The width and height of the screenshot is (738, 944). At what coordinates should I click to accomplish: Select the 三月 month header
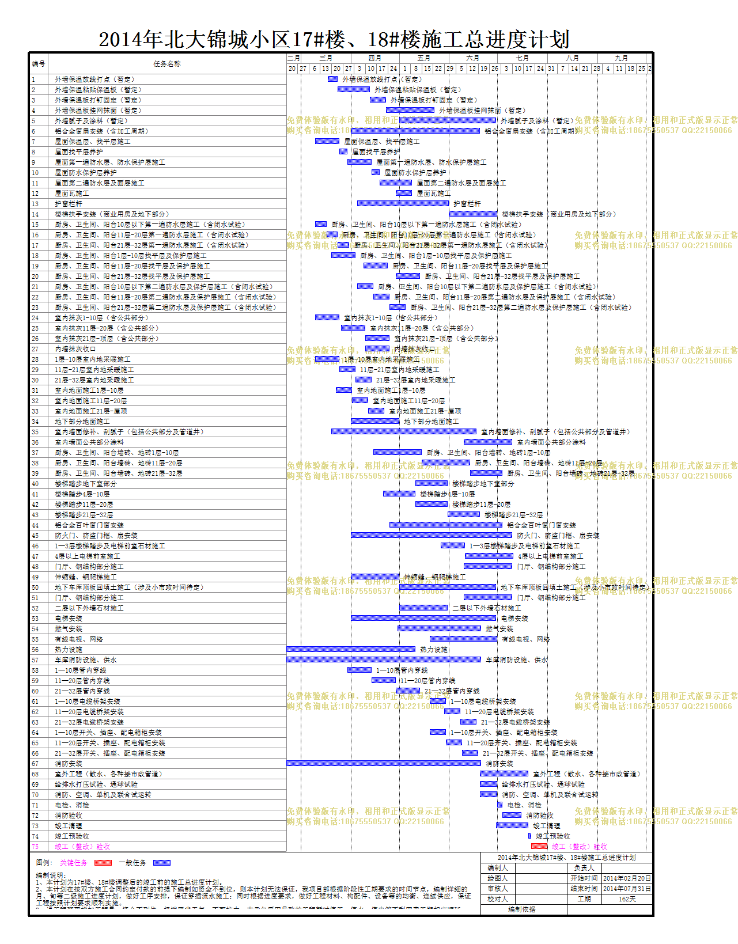tap(326, 58)
